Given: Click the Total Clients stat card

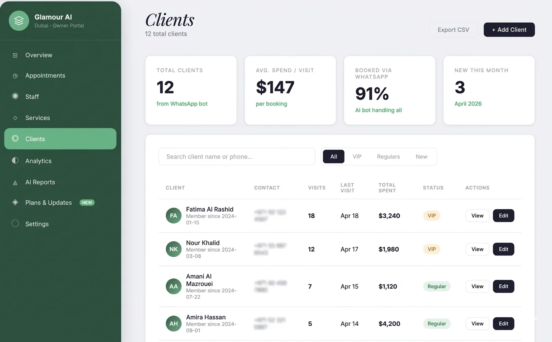Looking at the screenshot, I should (191, 90).
